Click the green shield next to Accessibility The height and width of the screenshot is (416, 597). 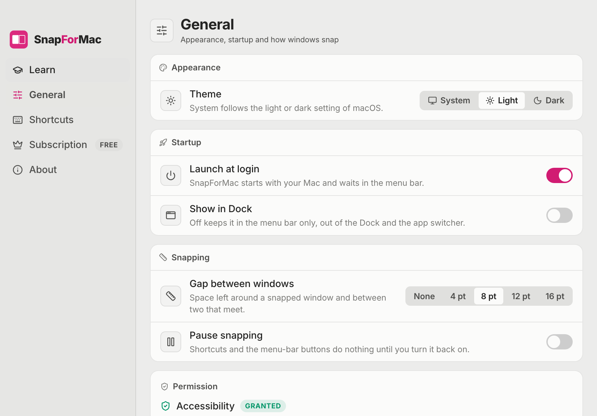[x=166, y=406]
